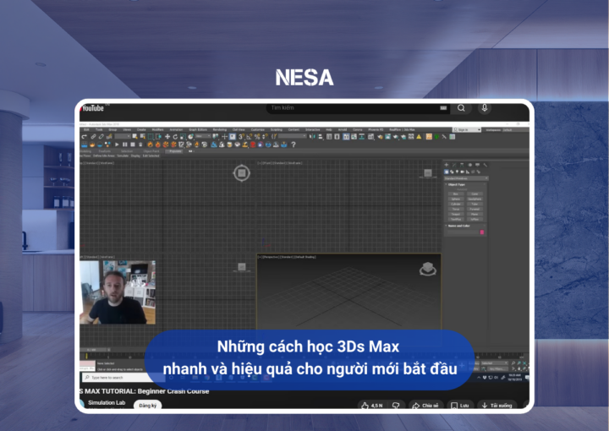Click the Đăng ký subscribe button

coord(148,406)
